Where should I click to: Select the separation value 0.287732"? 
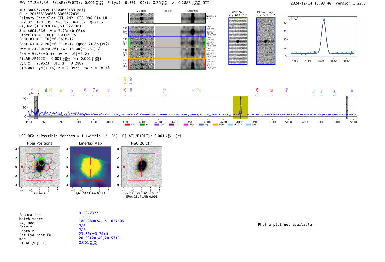point(89,213)
